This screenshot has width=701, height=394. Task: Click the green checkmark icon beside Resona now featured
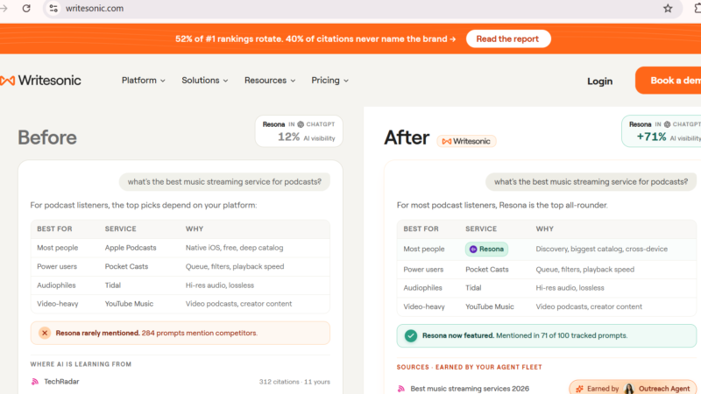(x=411, y=335)
